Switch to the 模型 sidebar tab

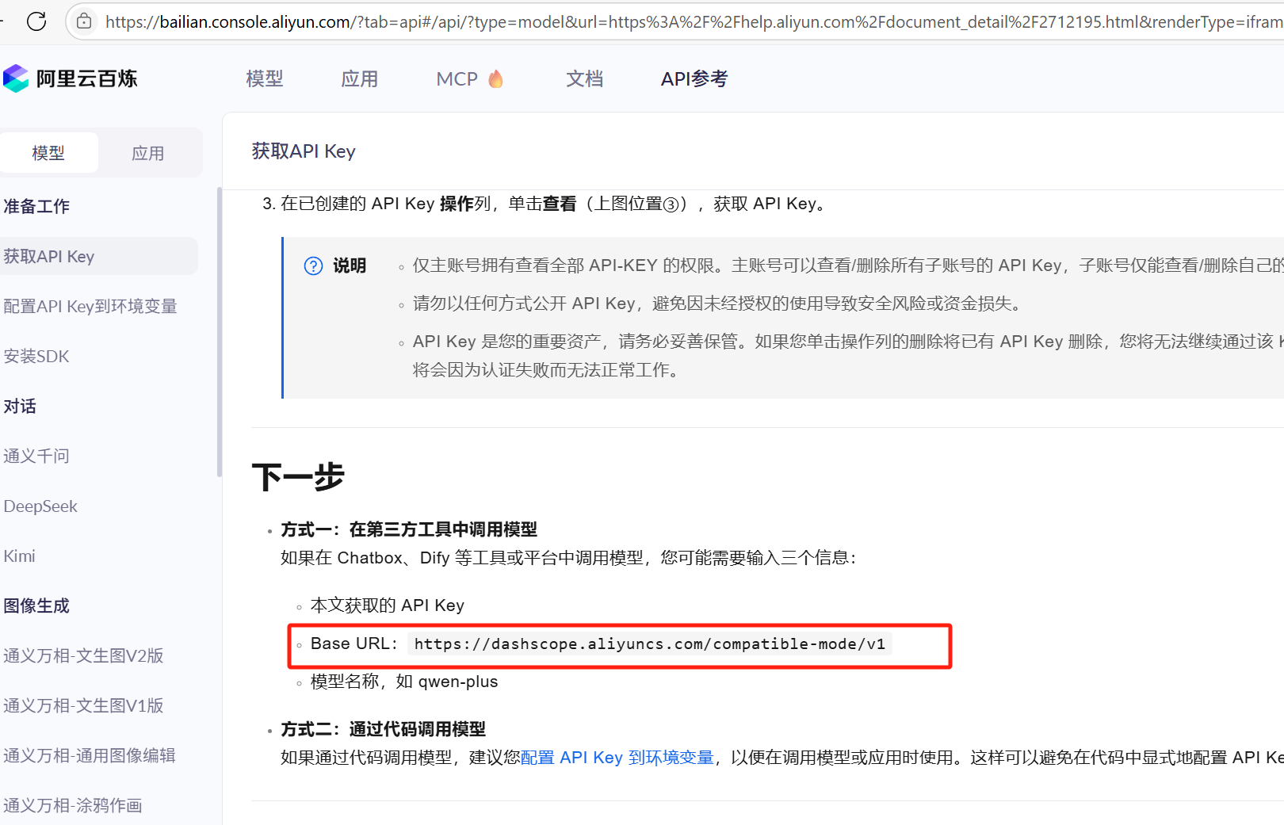[x=48, y=153]
